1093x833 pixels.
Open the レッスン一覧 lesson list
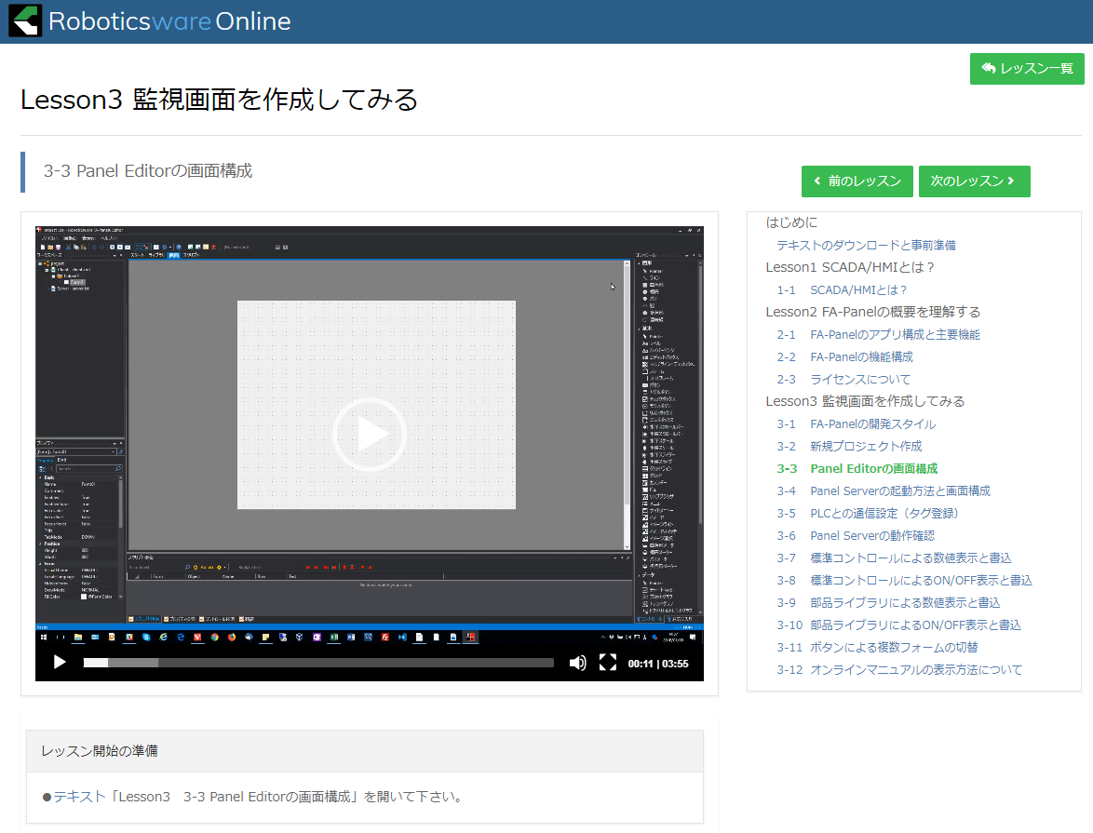(1026, 69)
